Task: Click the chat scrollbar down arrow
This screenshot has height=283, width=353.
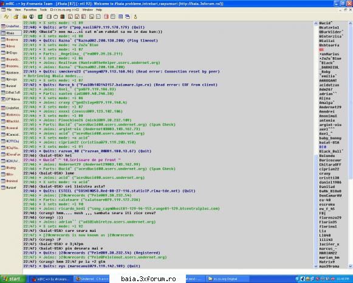Action: pos(315,267)
